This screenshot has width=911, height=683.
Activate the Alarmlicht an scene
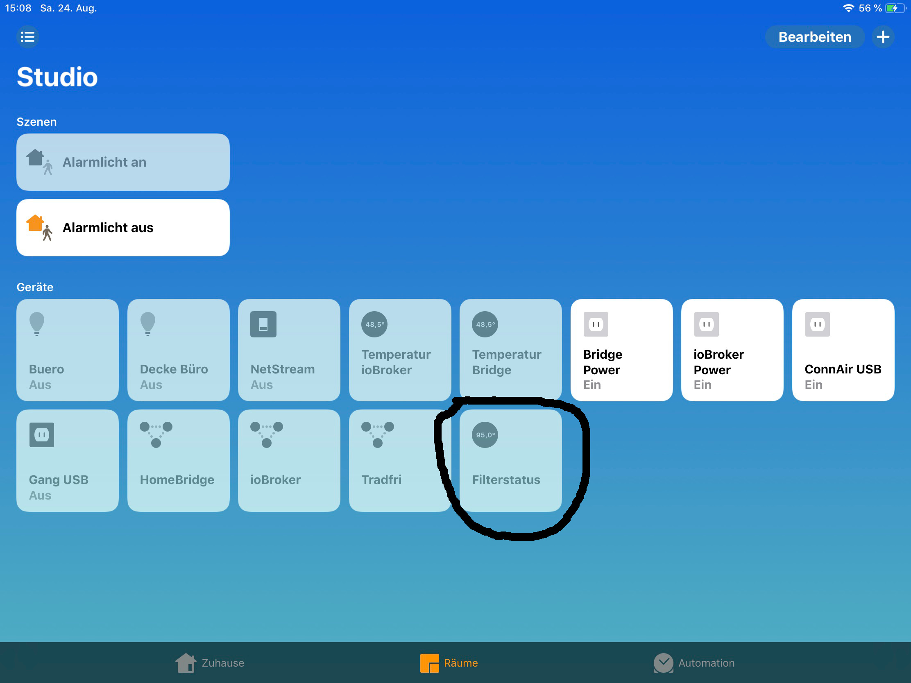[123, 162]
